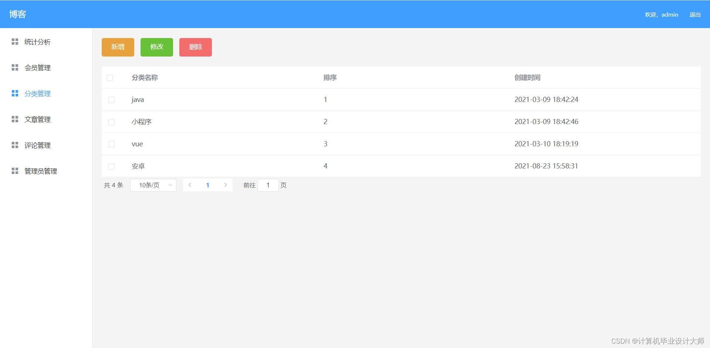Click the orange 新增 button
This screenshot has width=710, height=348.
118,47
